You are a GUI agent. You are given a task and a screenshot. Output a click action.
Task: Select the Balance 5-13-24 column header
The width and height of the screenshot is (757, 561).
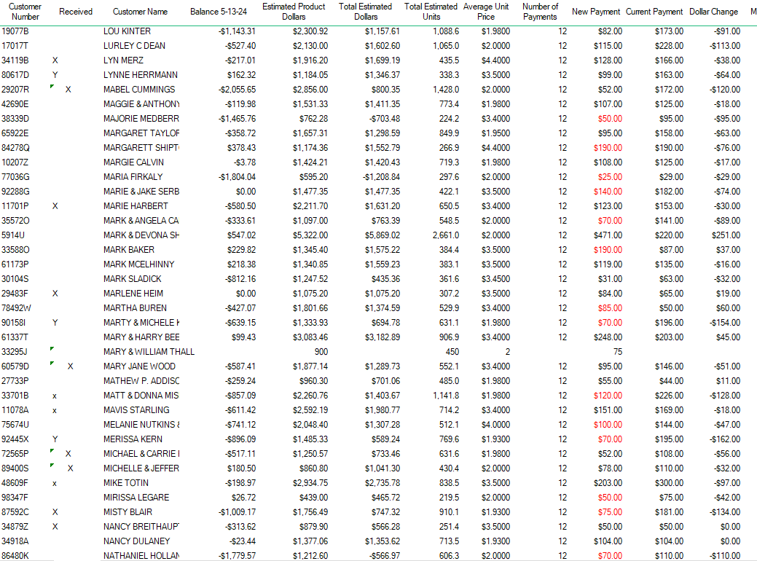pyautogui.click(x=219, y=12)
